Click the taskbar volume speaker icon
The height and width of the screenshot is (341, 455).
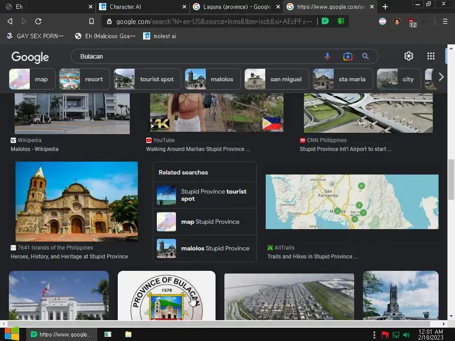[x=406, y=335]
